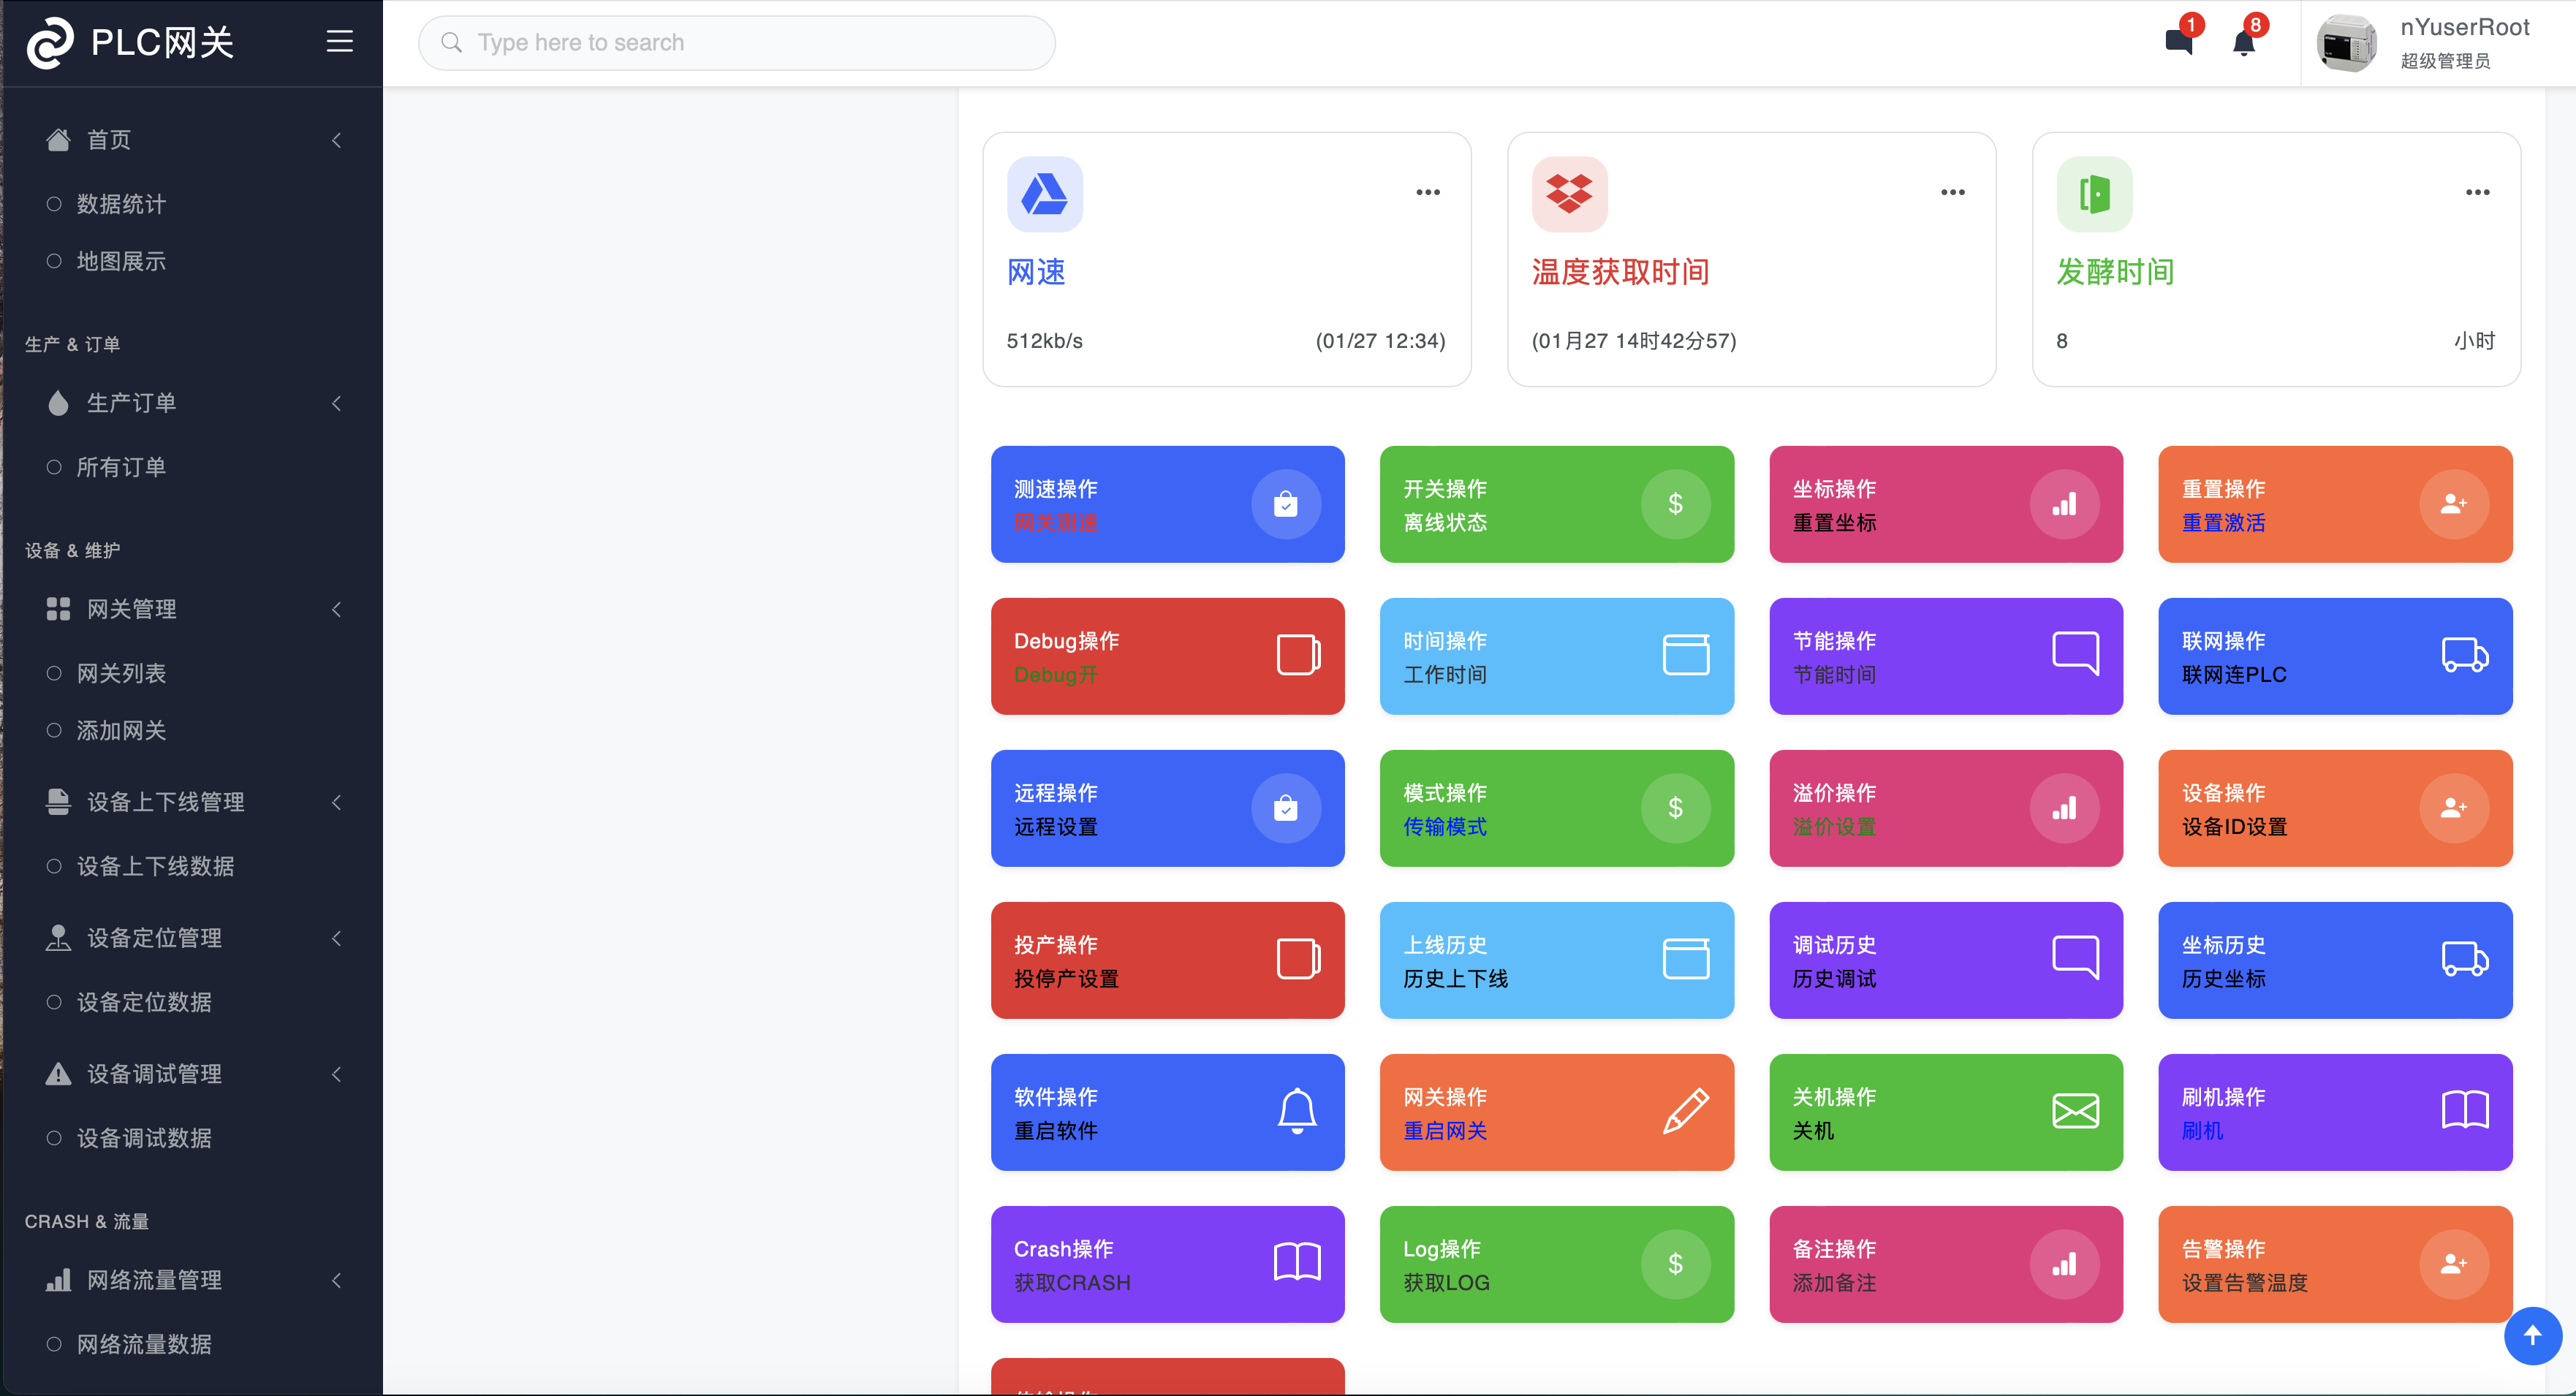Select the 地图展示 menu item
The image size is (2576, 1396).
click(121, 262)
